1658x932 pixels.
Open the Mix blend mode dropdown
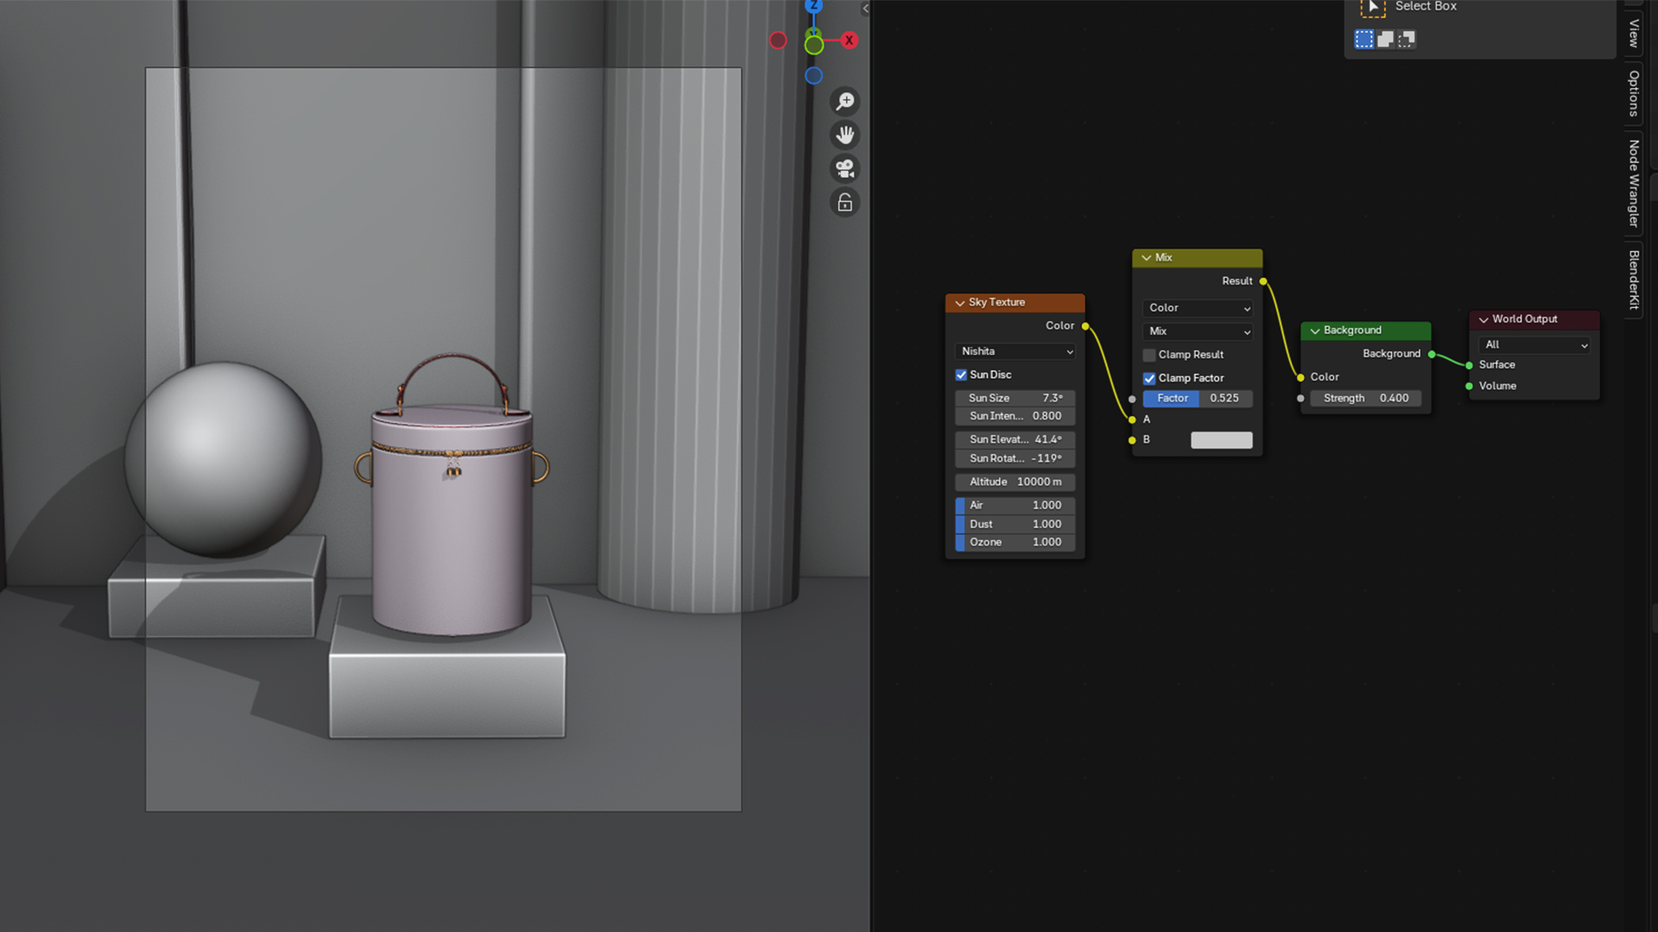pos(1198,331)
